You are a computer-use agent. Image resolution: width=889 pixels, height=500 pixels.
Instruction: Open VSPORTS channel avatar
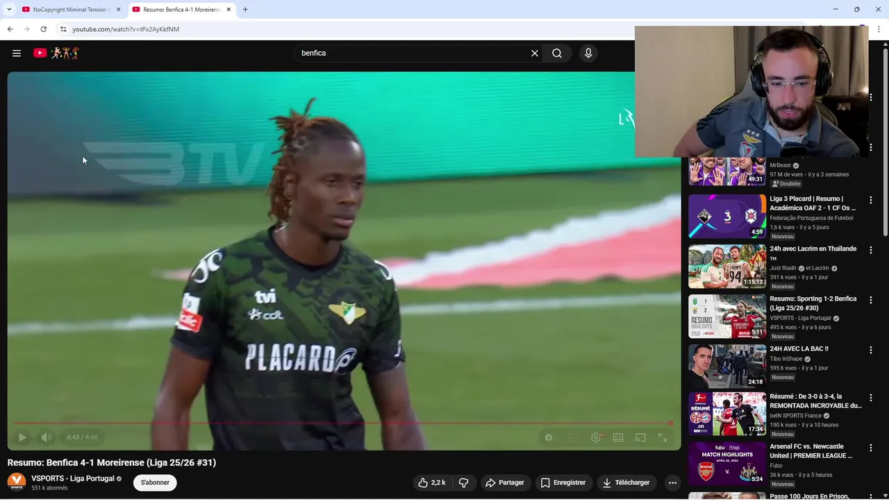tap(17, 482)
